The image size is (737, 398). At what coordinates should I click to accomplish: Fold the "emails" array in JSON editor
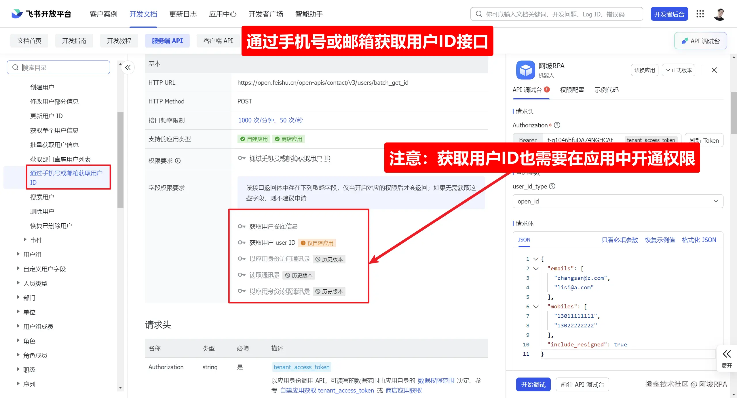click(x=536, y=269)
